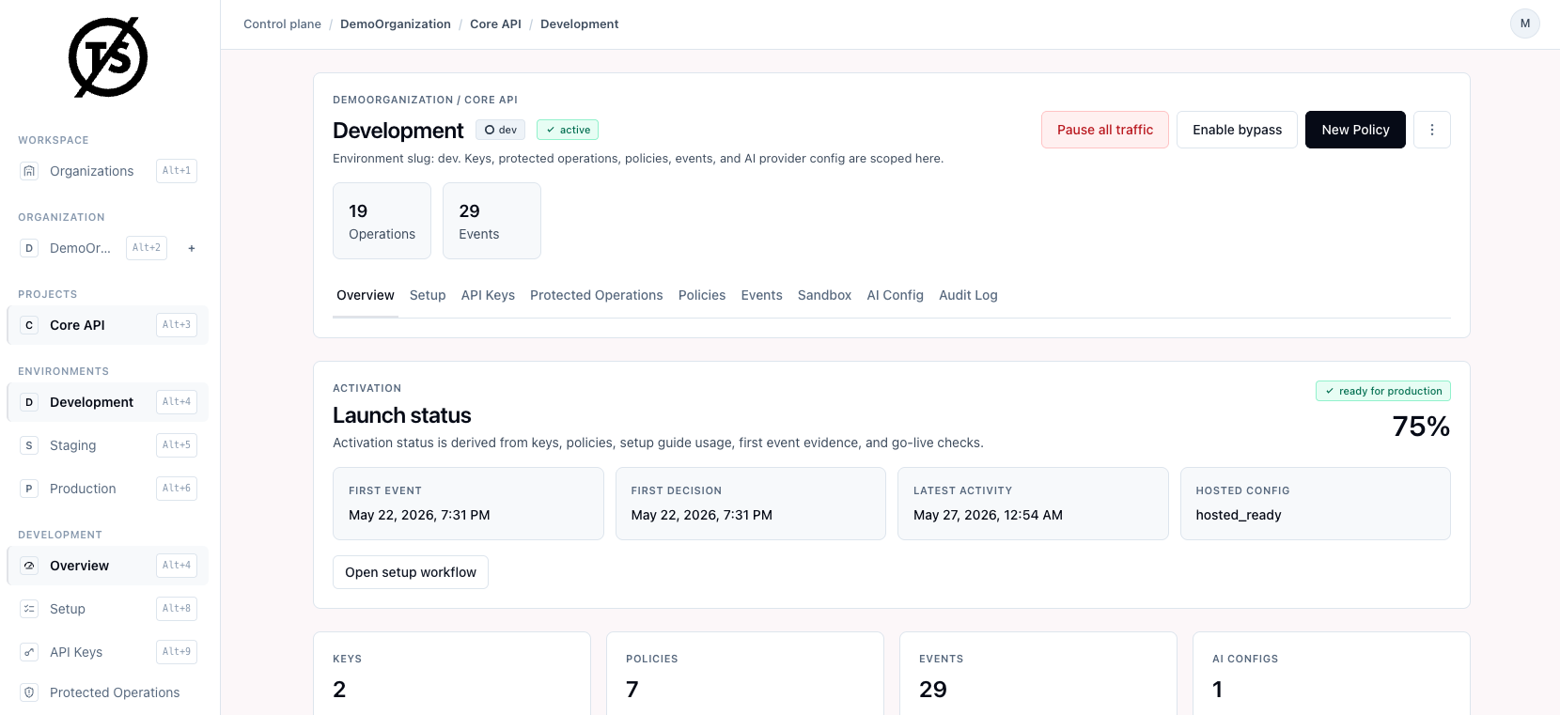Screen dimensions: 1560x715
Task: Click the First Event card
Action: [x=468, y=504]
